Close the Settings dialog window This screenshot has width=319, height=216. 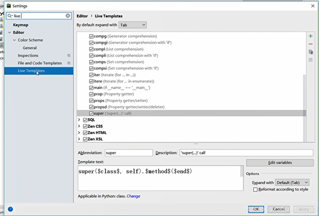coord(313,6)
